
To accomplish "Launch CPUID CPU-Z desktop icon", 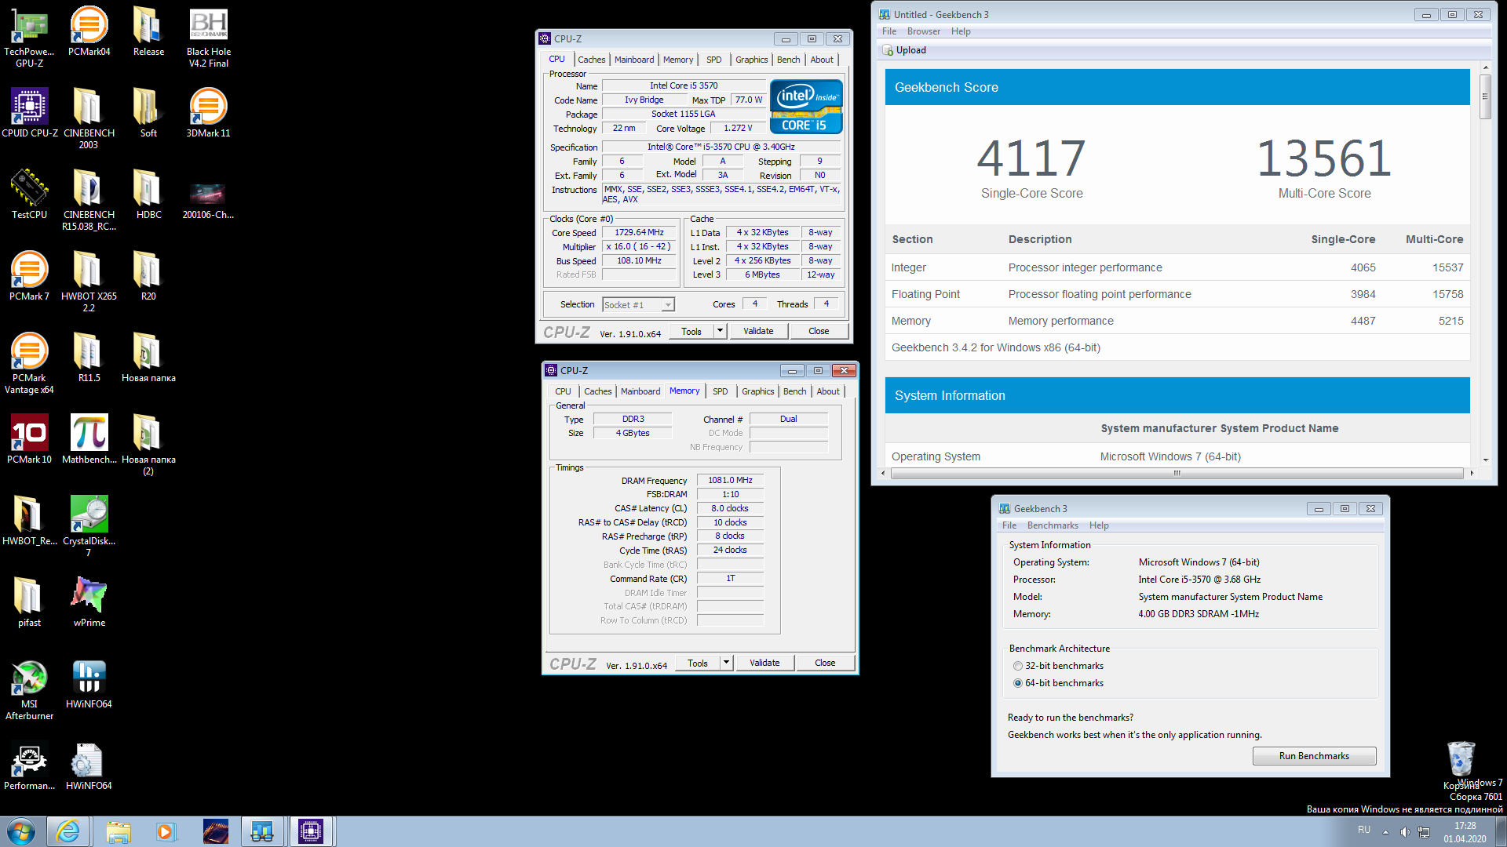I will (29, 113).
